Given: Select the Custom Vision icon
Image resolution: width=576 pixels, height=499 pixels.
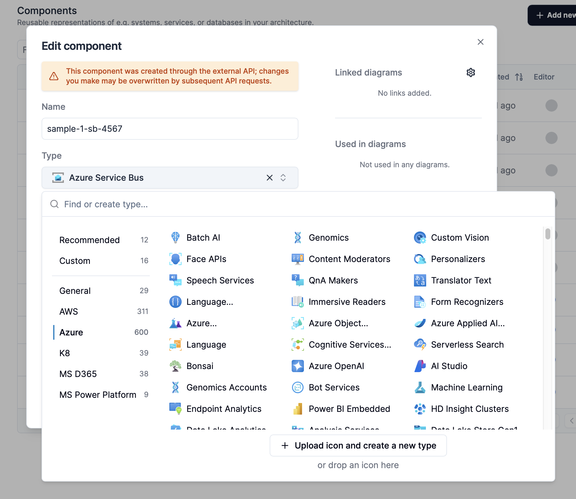Looking at the screenshot, I should (x=420, y=238).
